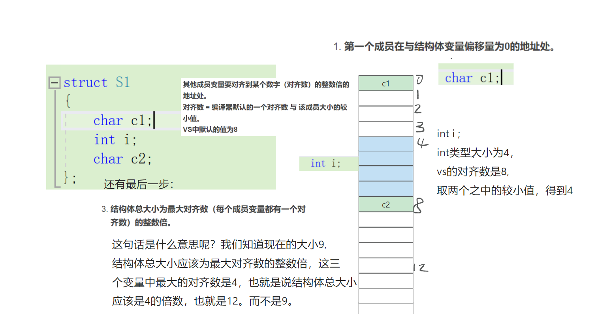Click the line "个变量中最大的对齐数是4,也就是说结构体总大小"
The width and height of the screenshot is (613, 314).
(x=235, y=282)
